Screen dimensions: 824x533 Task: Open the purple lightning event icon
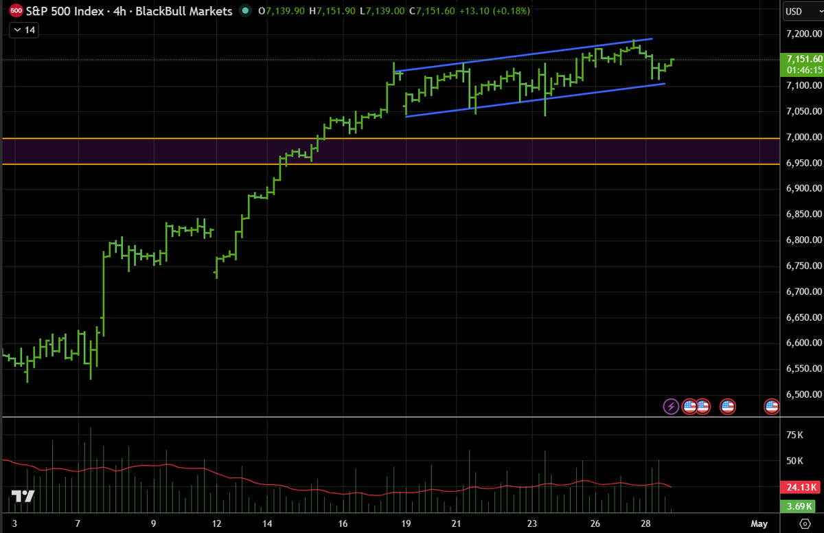pos(671,407)
